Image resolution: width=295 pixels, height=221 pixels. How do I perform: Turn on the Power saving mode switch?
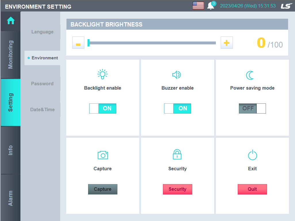click(252, 109)
